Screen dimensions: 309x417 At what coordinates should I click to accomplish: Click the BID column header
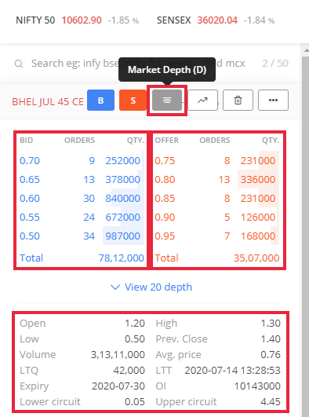point(27,140)
